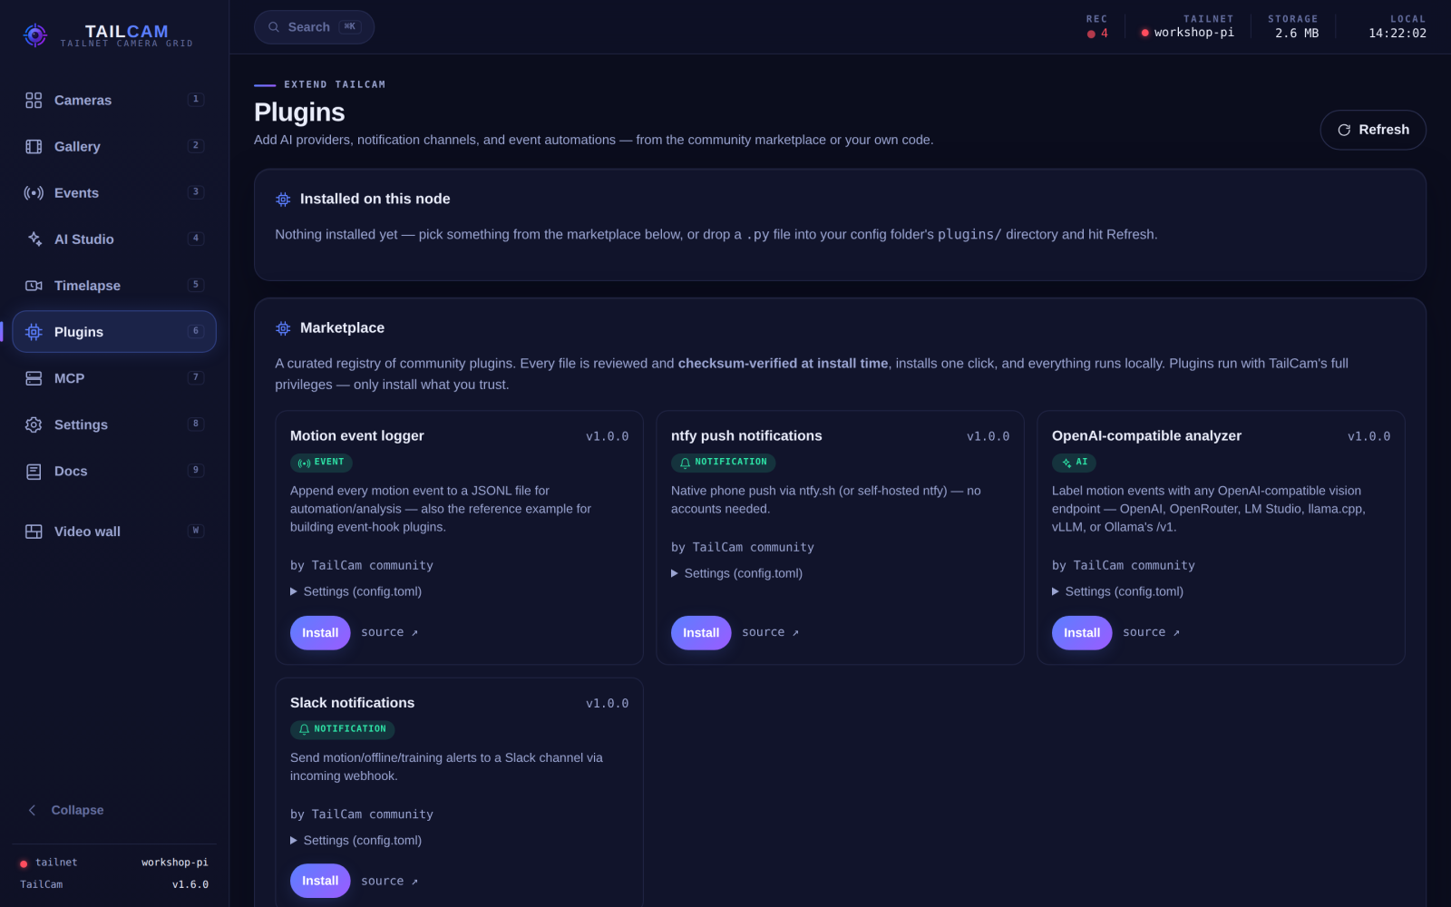
Task: Select the Events broadcast icon
Action: [x=34, y=192]
